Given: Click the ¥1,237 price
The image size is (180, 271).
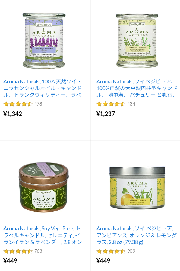Looking at the screenshot, I should coord(106,114).
